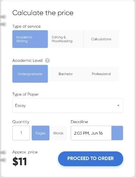Image resolution: width=136 pixels, height=178 pixels.
Task: Choose the Editing & Proofreading service
Action: pyautogui.click(x=65, y=39)
